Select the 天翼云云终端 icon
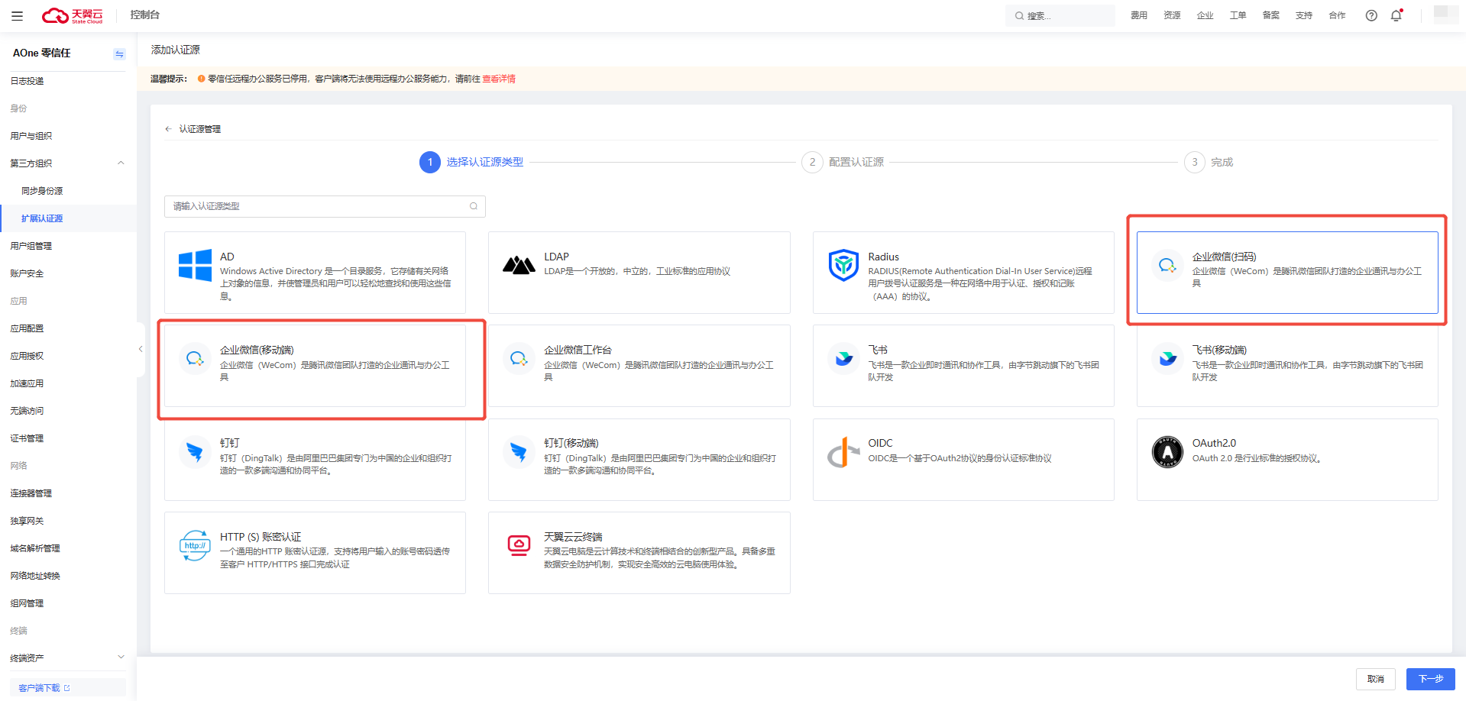This screenshot has width=1466, height=701. [x=519, y=545]
